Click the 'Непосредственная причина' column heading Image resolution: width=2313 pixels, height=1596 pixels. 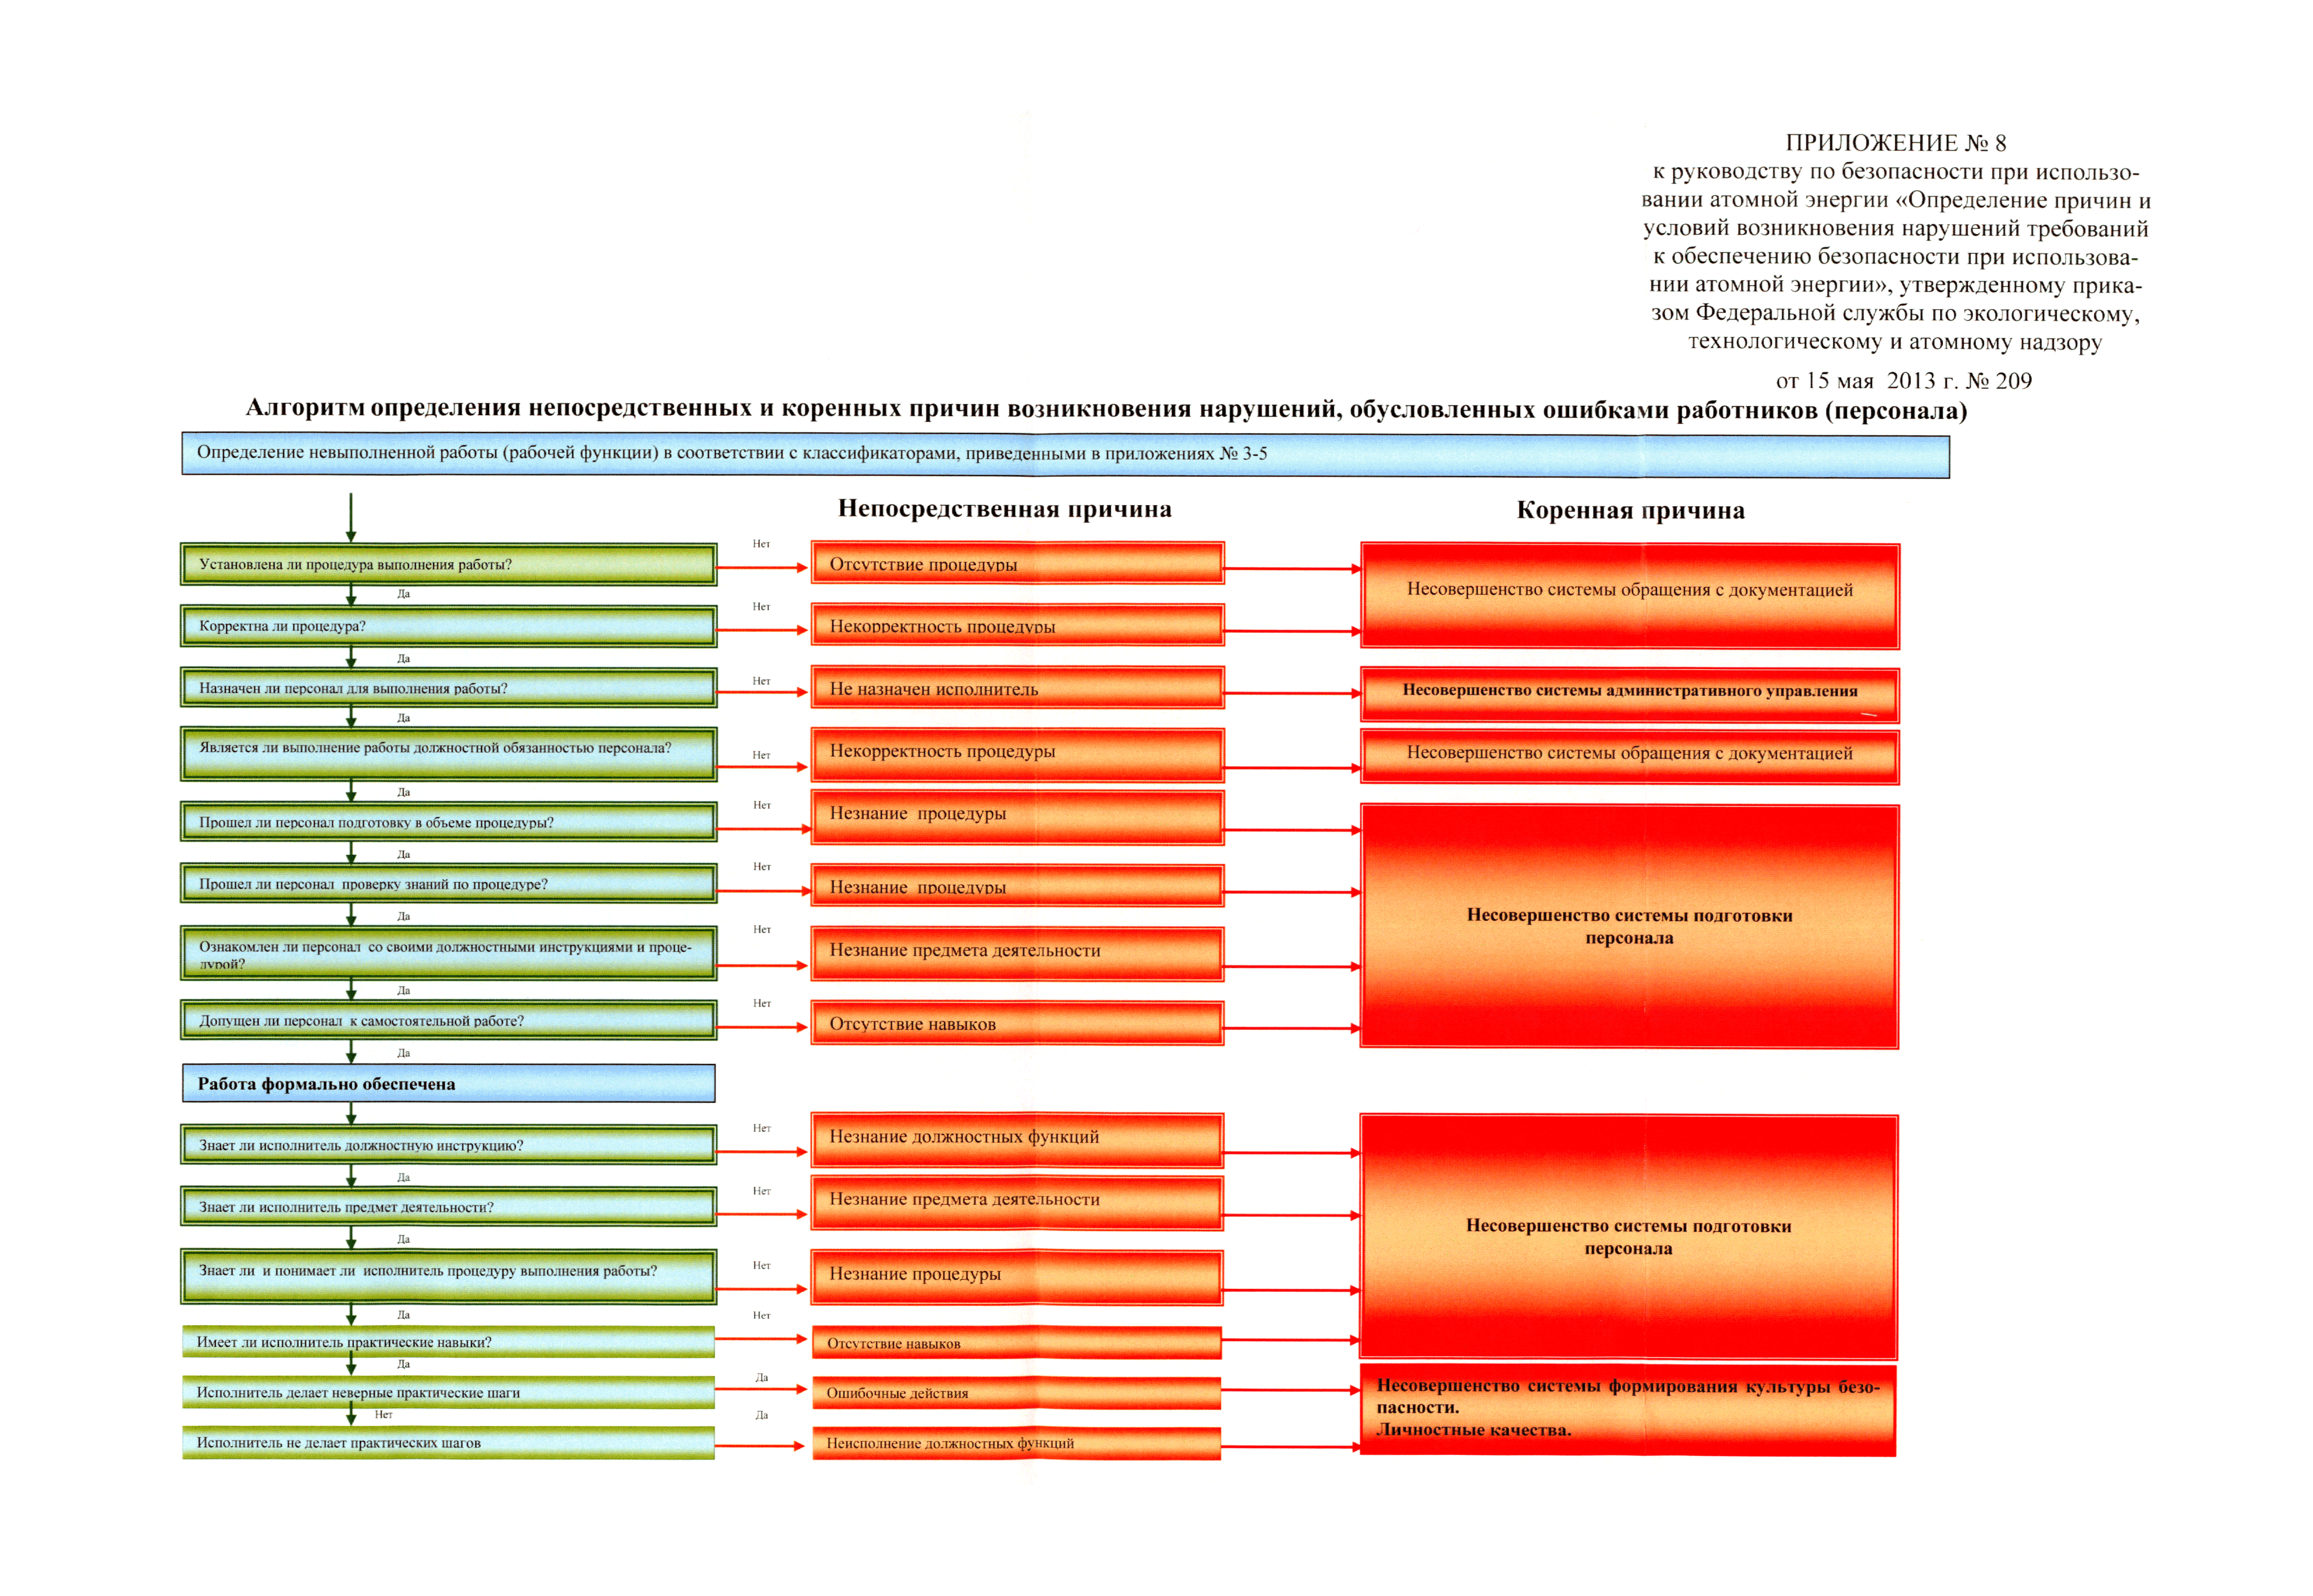1004,509
